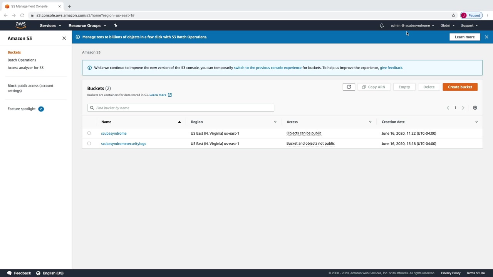Click the page number 1

(455, 108)
